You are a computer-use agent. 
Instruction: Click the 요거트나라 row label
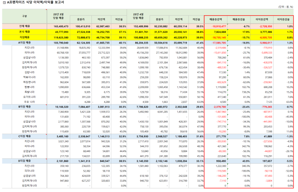[29, 97]
